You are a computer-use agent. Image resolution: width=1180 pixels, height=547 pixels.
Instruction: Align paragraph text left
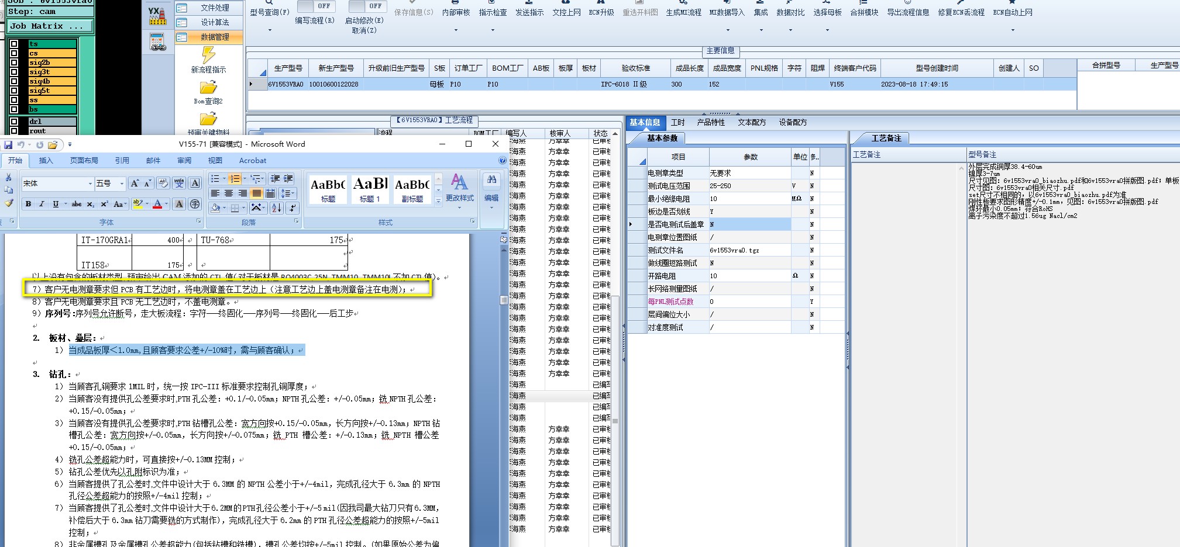pyautogui.click(x=215, y=193)
